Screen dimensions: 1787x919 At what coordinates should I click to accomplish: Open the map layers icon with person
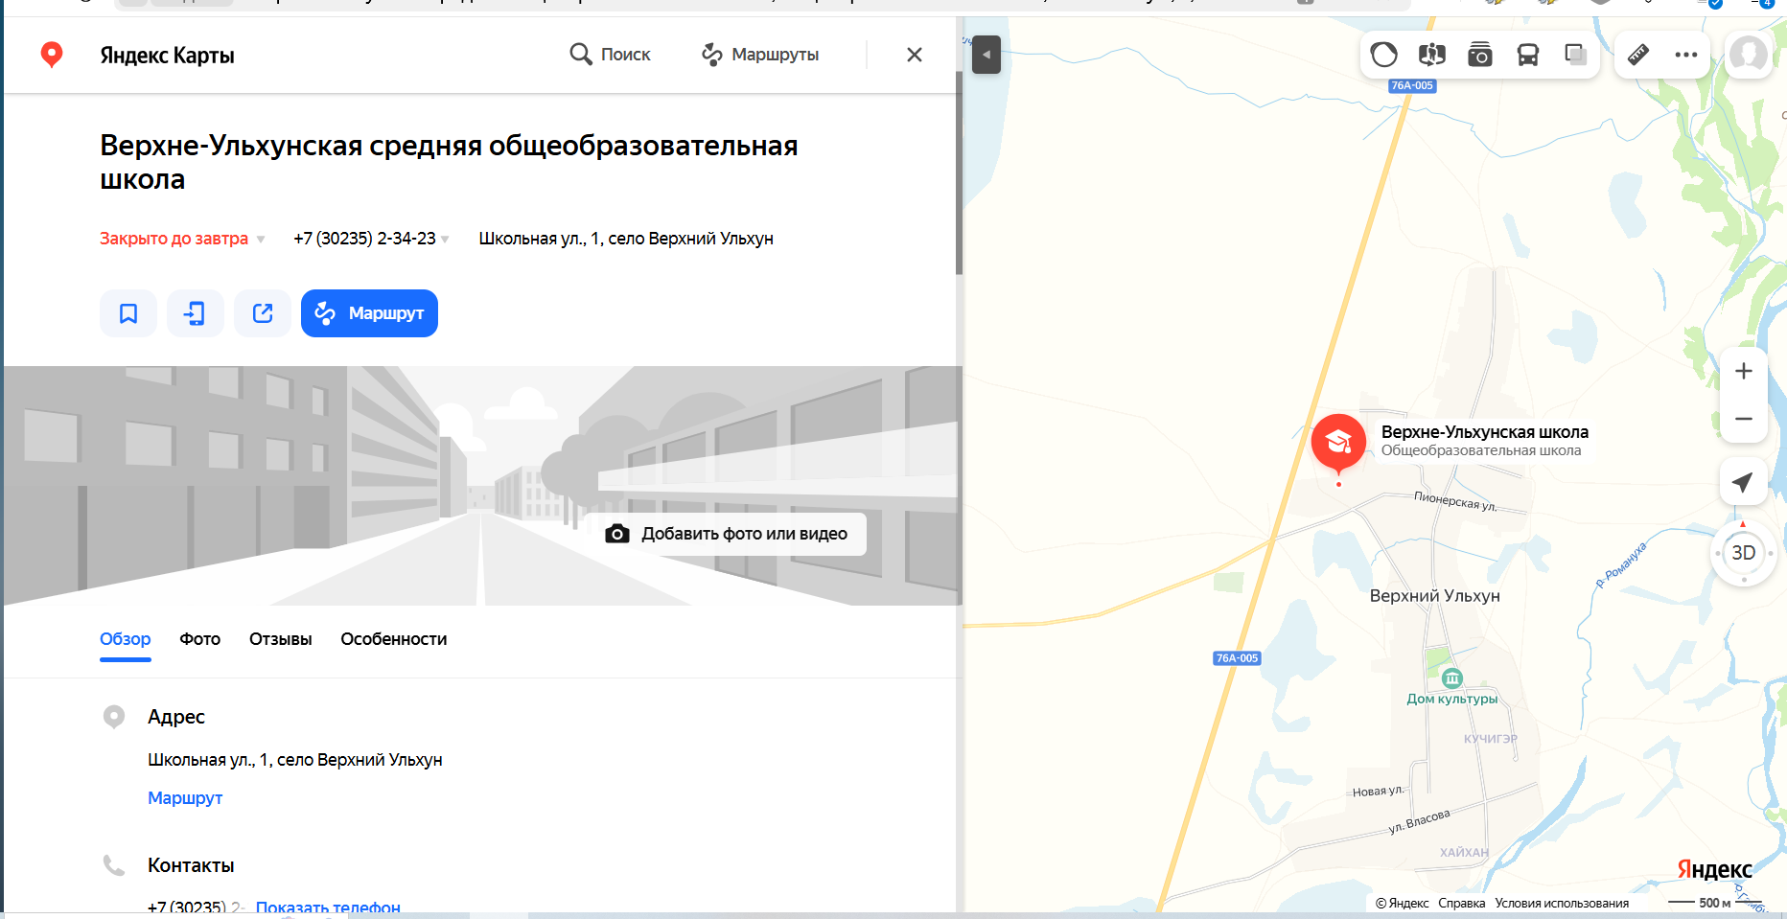pos(1432,55)
